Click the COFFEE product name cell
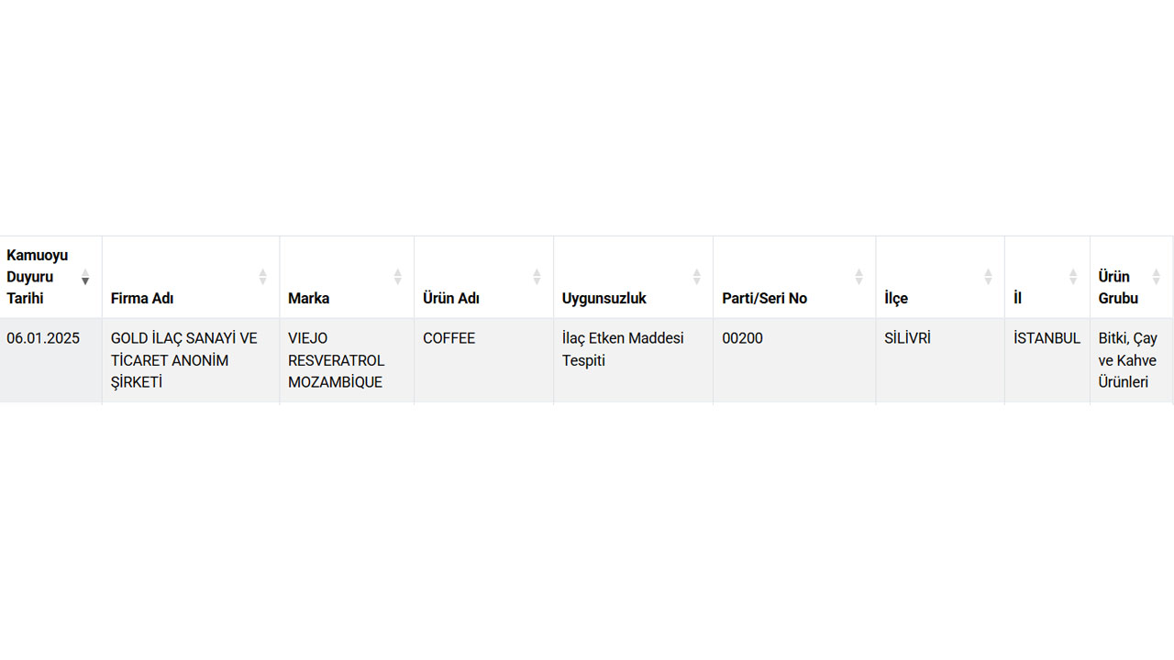The height and width of the screenshot is (660, 1174). pos(483,360)
